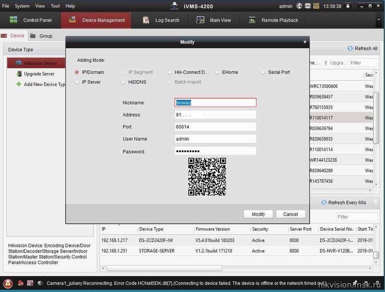
Task: Click the event picture icon in status bar
Action: 30,283
